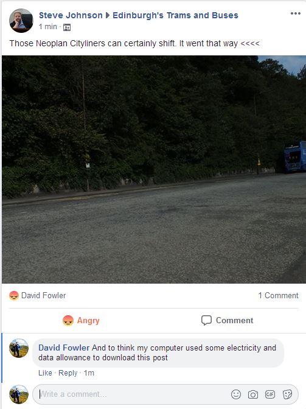The width and height of the screenshot is (306, 409).
Task: Focus the Write a comment field
Action: pos(130,394)
